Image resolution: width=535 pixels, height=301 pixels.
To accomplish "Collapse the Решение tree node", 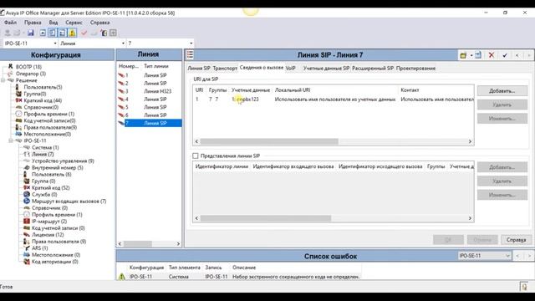I will (x=3, y=80).
